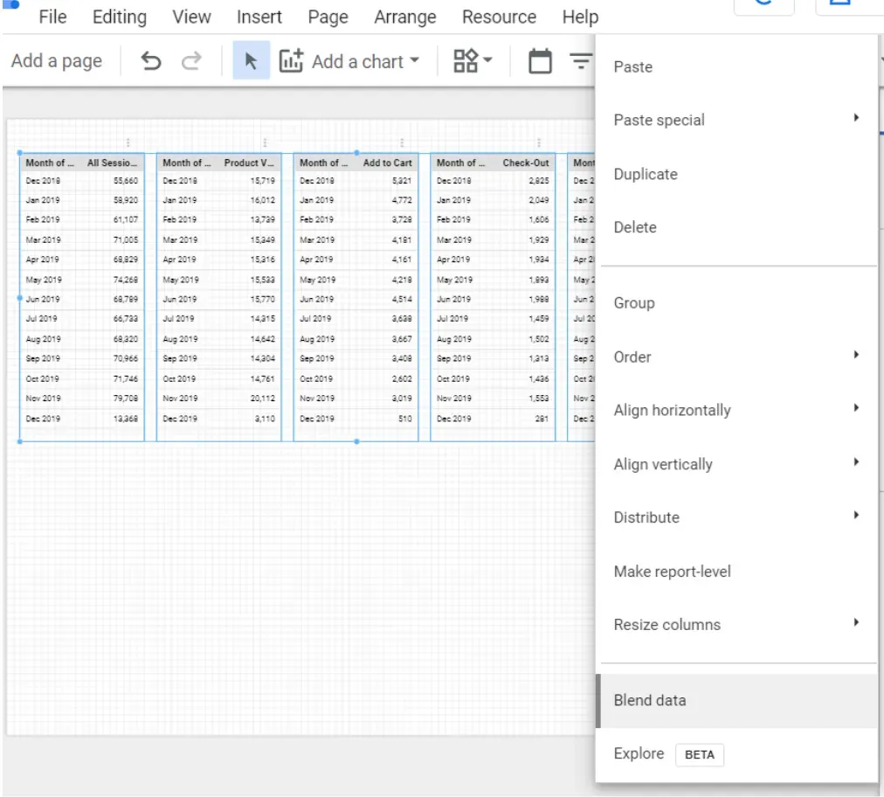Click the filter control icon
Screen dimensions: 884x797
click(x=581, y=60)
